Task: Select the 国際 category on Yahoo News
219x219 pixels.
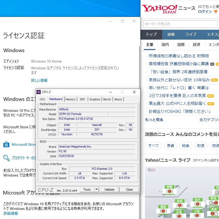Action: 181,45
